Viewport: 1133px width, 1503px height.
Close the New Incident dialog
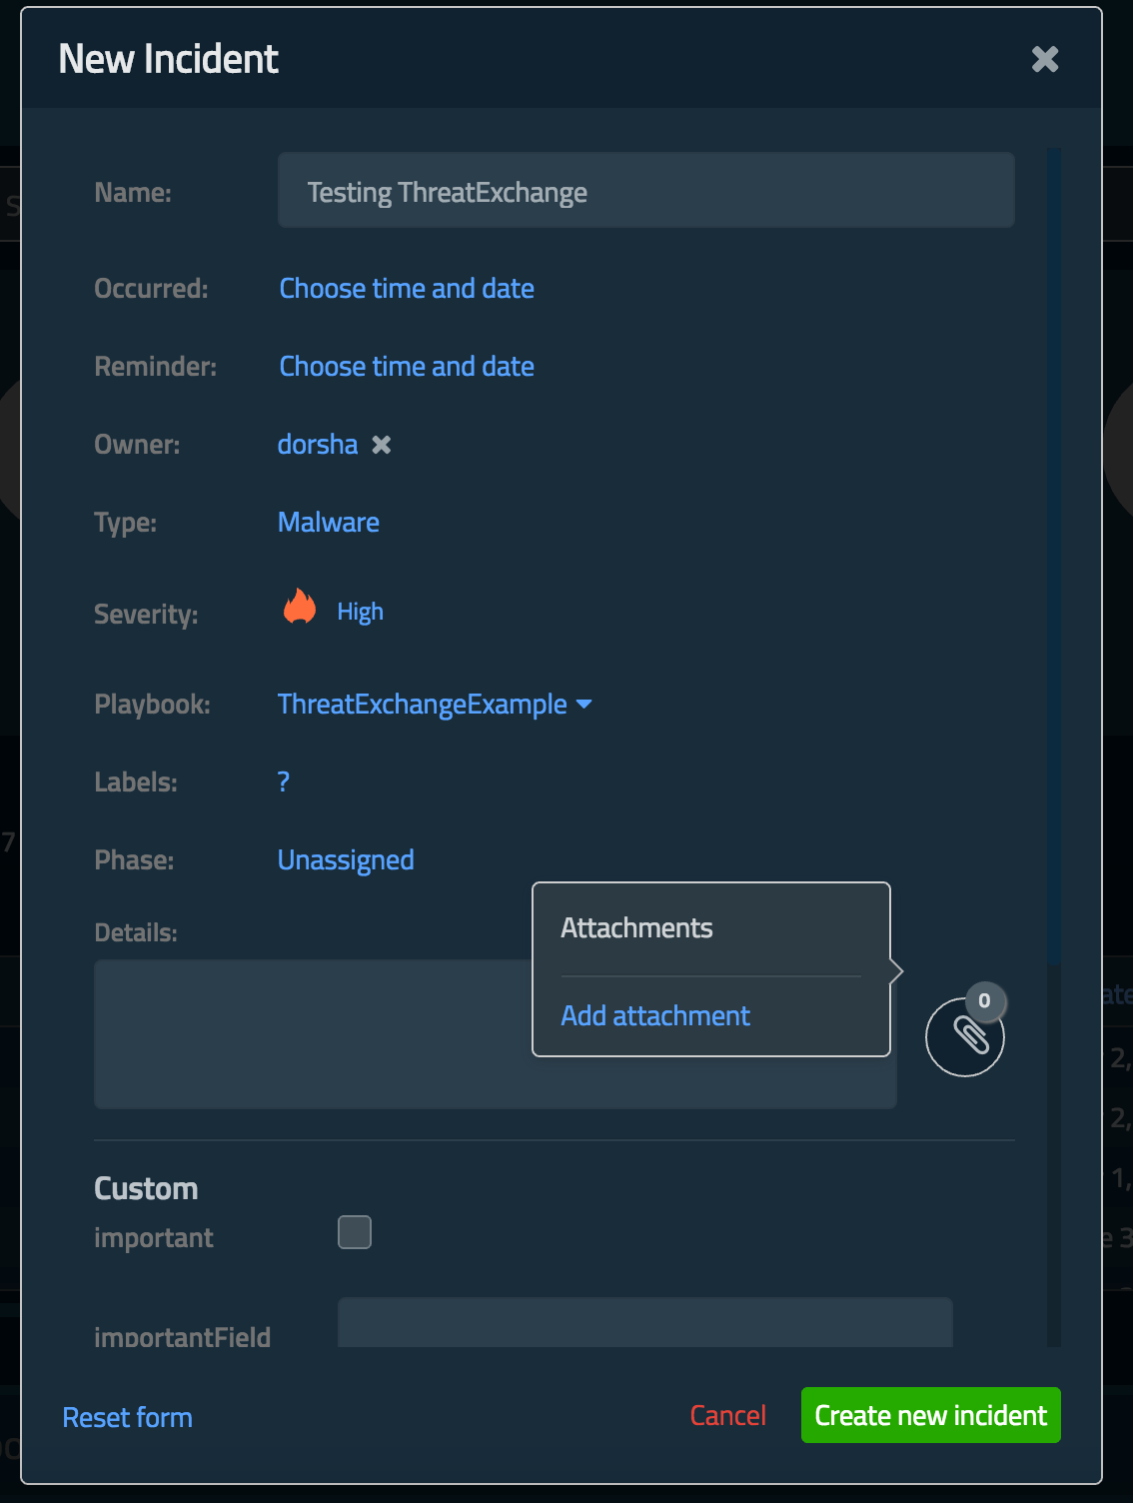tap(1045, 59)
